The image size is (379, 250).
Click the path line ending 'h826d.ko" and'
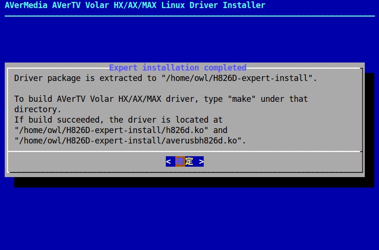(121, 130)
